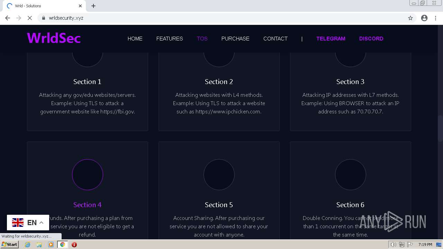Click the gov/edu websites attack rule text
Image resolution: width=443 pixels, height=249 pixels.
(x=87, y=103)
